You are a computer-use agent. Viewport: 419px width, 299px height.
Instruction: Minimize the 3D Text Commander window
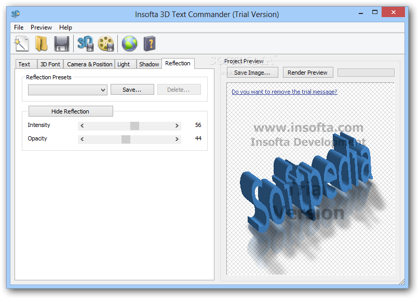[x=361, y=12]
